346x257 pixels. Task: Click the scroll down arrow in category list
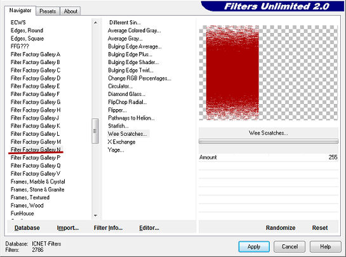[x=95, y=216]
